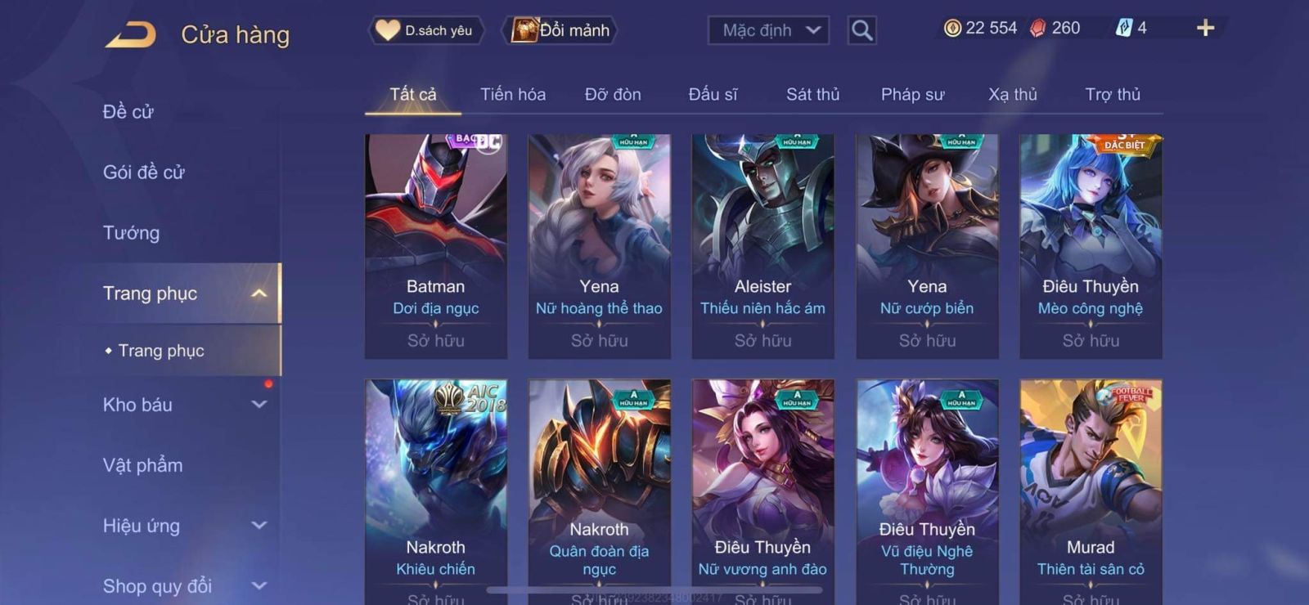1309x605 pixels.
Task: Tap the blue ticket currency icon
Action: point(1124,29)
